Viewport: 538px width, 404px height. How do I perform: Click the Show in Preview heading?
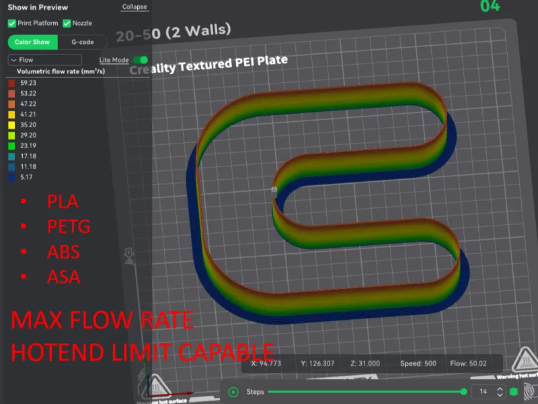pyautogui.click(x=38, y=7)
